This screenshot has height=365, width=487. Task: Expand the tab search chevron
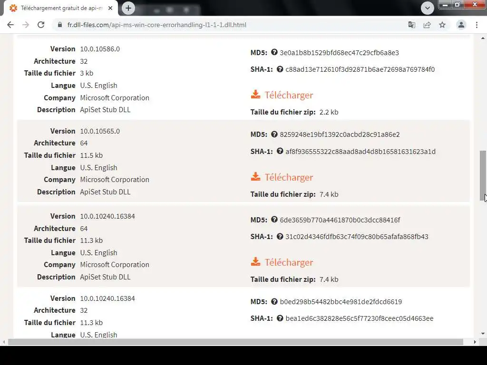tap(428, 8)
